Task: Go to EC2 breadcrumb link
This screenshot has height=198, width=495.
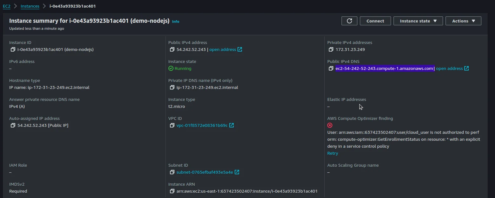Action: (x=7, y=6)
